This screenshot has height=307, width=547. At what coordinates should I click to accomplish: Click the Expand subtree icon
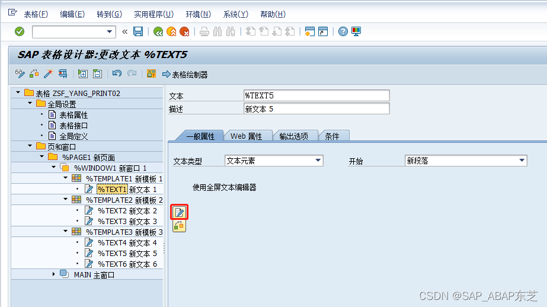click(x=83, y=73)
